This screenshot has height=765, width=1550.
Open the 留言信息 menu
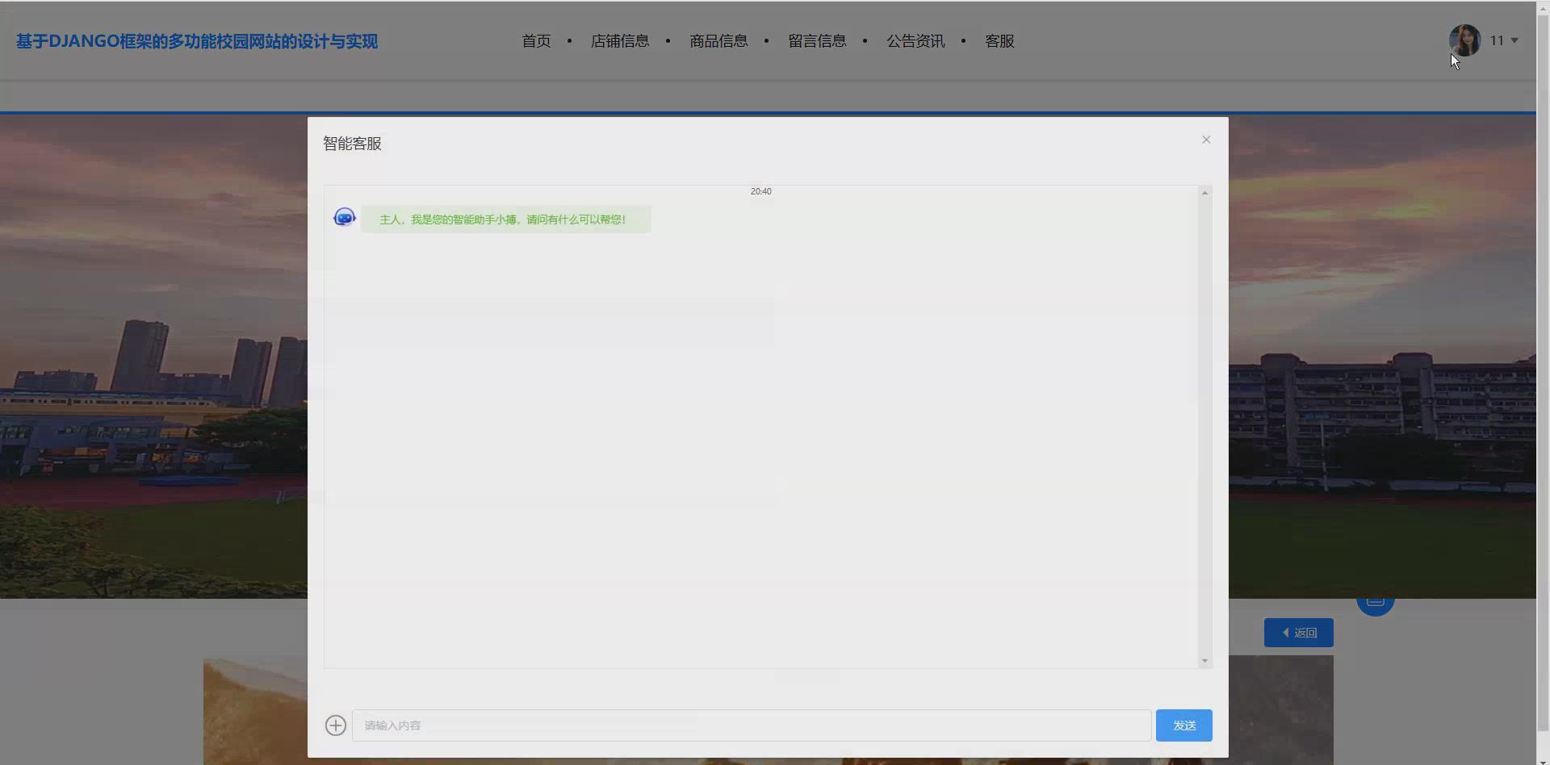click(817, 40)
